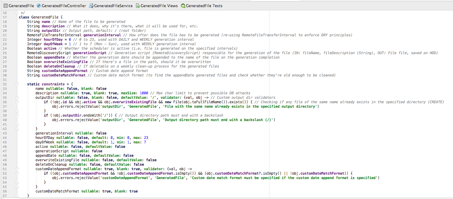Click the GeneratedFileService icon
The height and width of the screenshot is (199, 453).
pyautogui.click(x=91, y=6)
